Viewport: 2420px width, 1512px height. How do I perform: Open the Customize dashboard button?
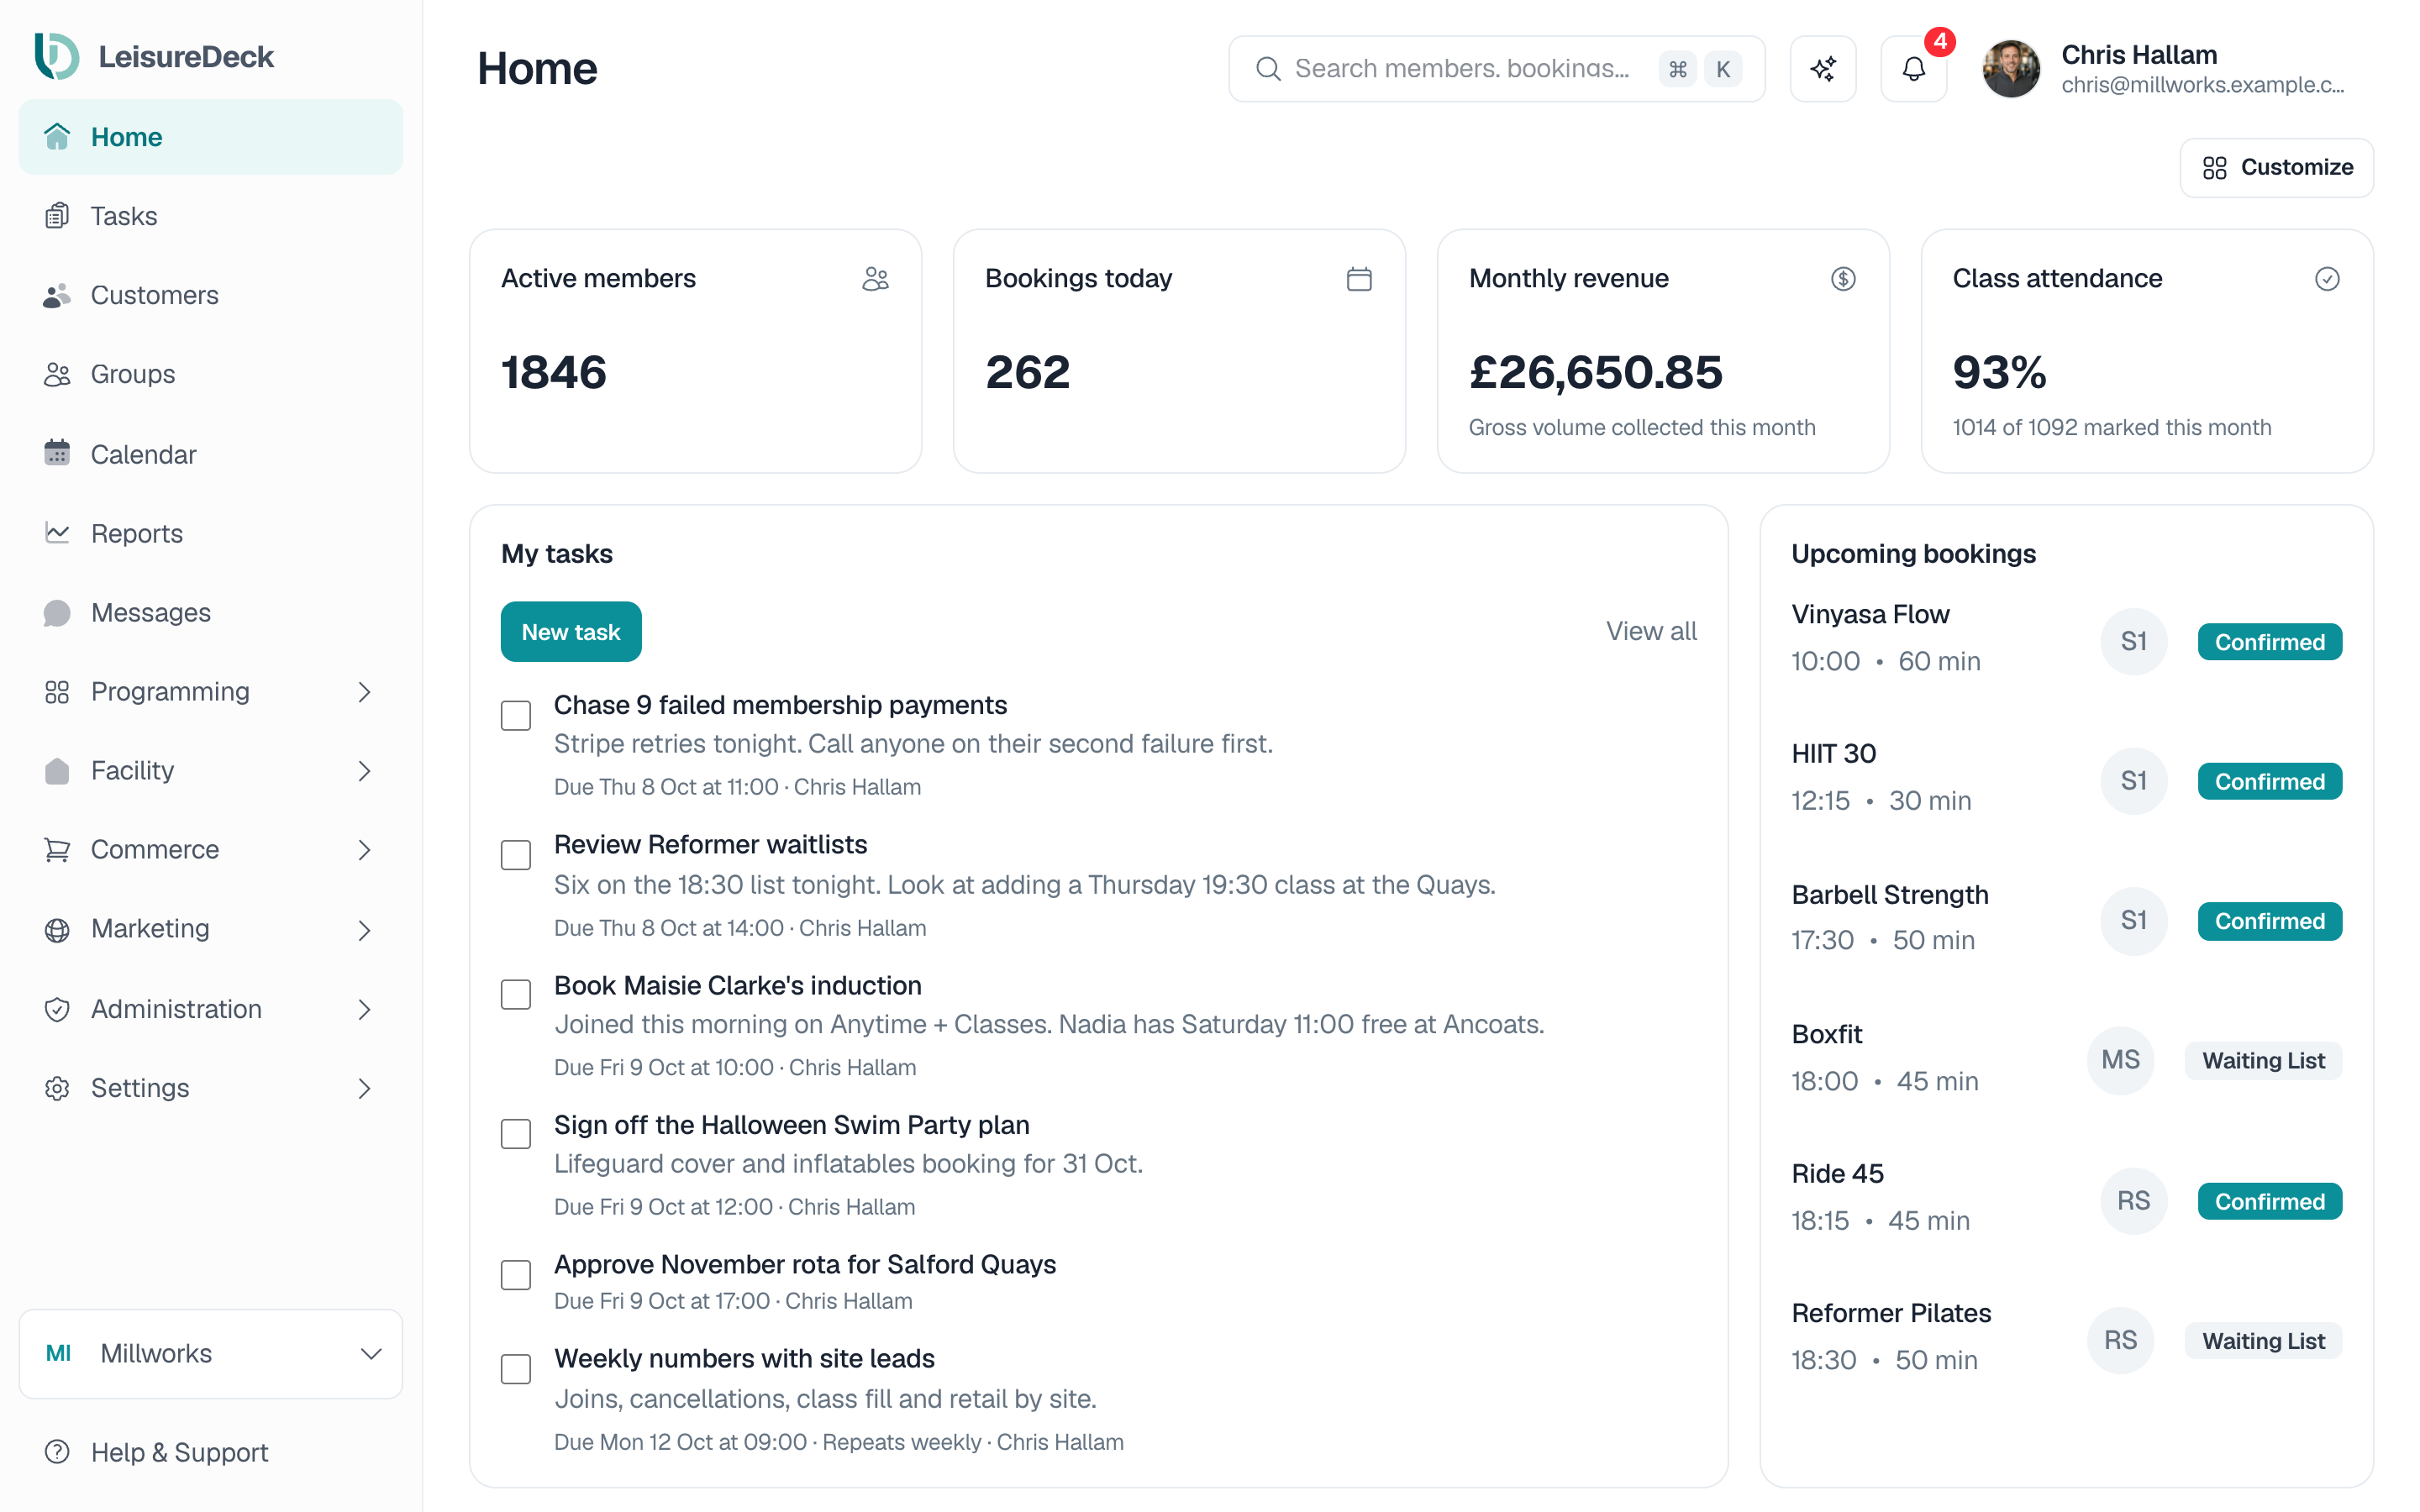[2277, 167]
